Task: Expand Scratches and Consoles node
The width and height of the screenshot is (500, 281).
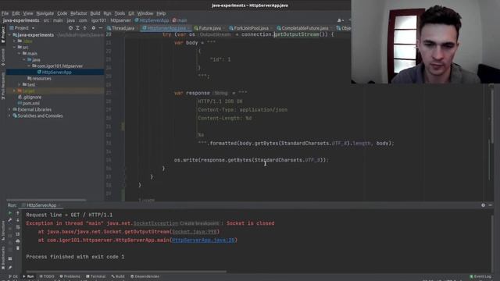Action: pos(9,116)
